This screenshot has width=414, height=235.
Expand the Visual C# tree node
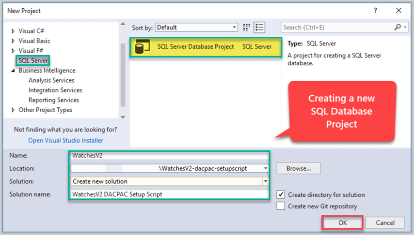[13, 31]
